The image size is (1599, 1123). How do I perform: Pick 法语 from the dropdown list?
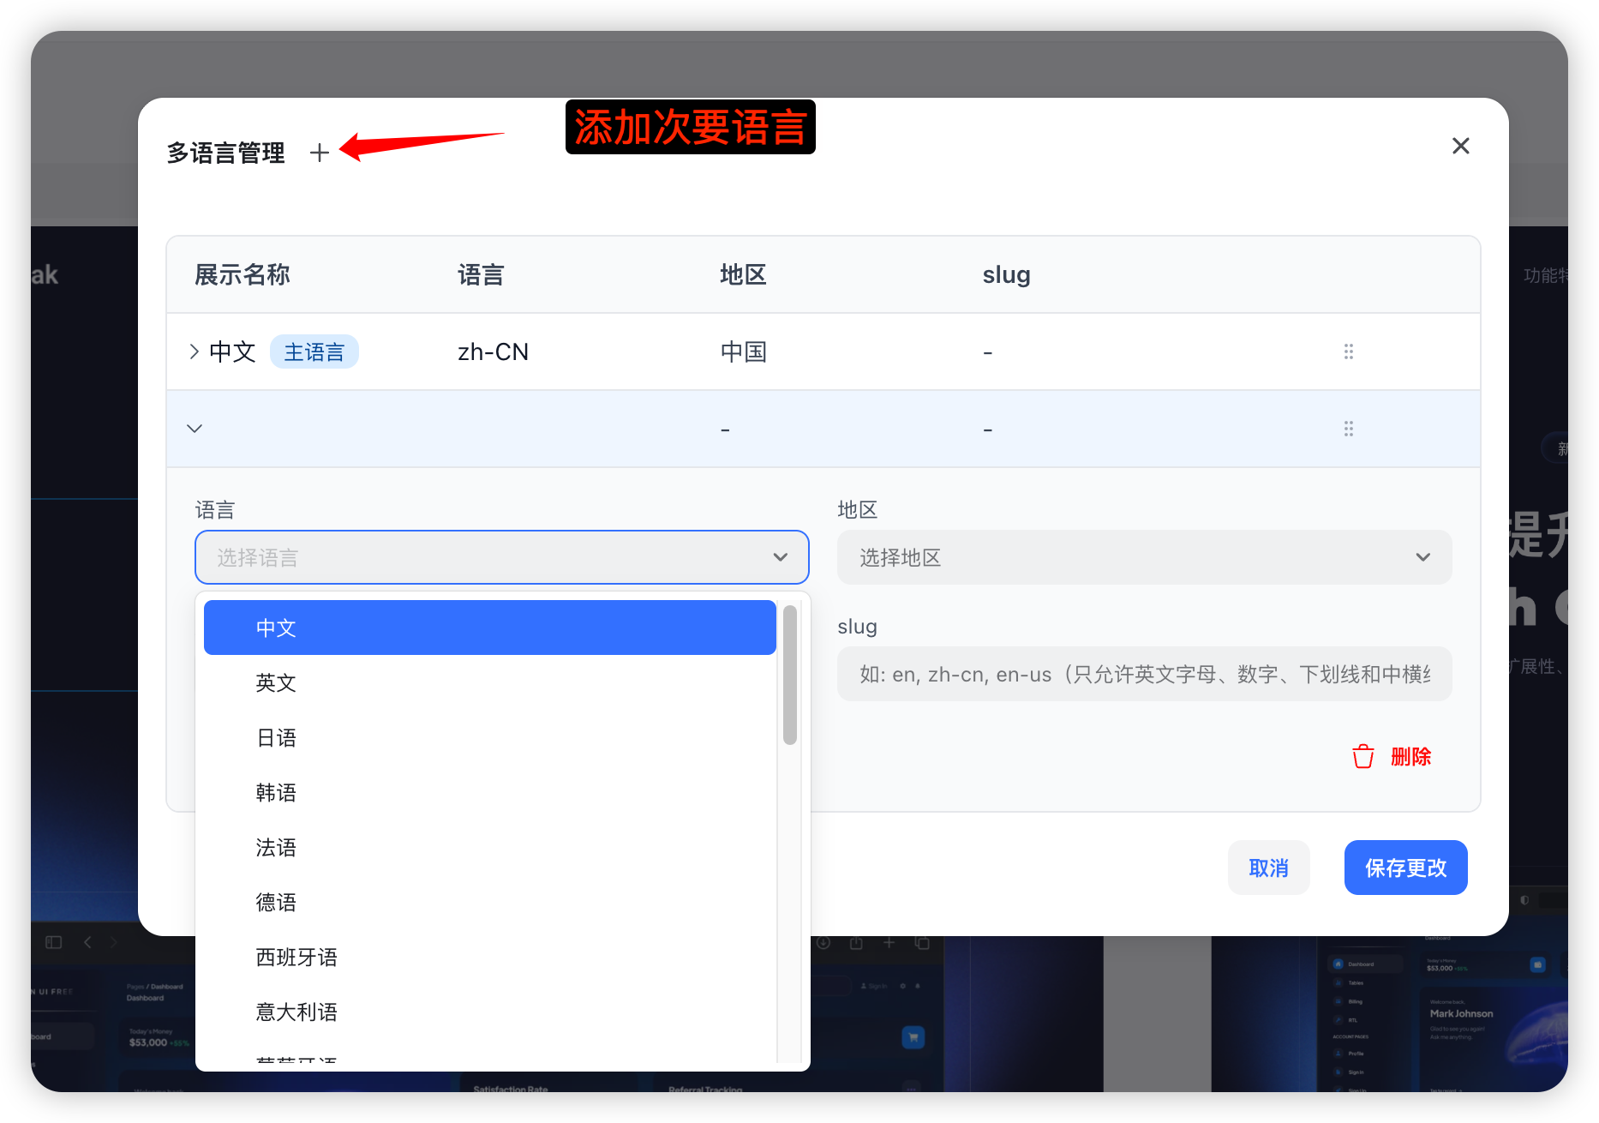click(488, 847)
